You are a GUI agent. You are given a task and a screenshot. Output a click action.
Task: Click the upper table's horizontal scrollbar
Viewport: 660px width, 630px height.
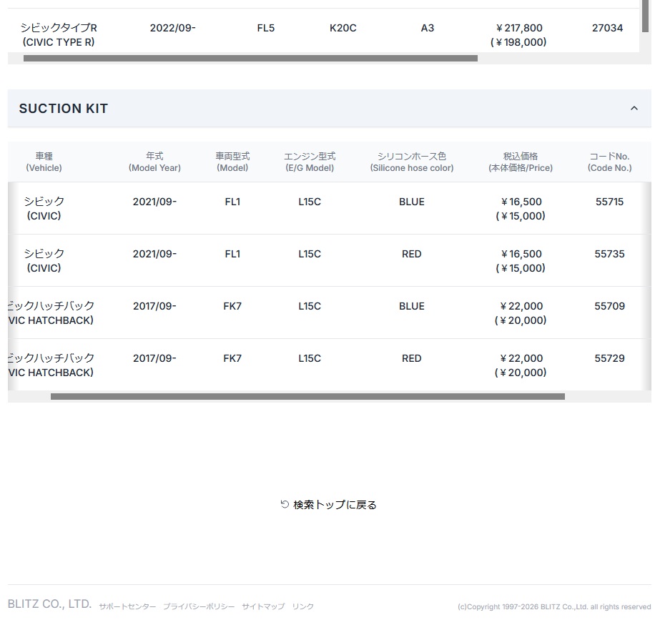click(x=250, y=58)
